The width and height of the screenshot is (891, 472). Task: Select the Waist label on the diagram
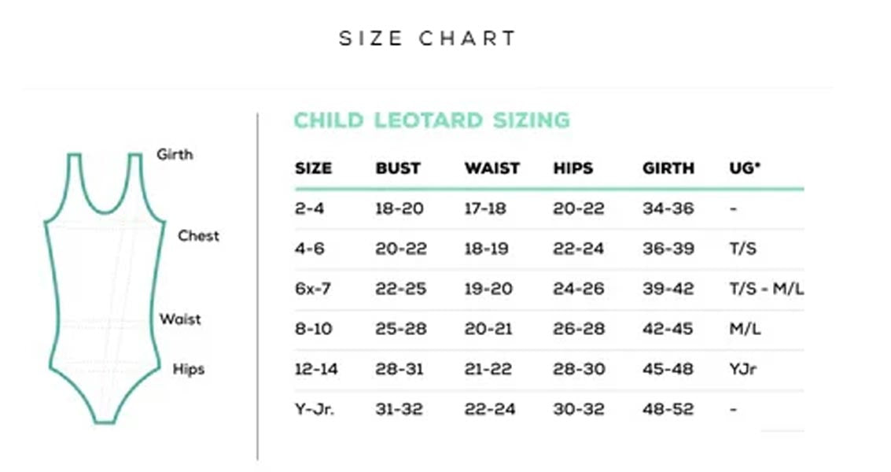(180, 319)
